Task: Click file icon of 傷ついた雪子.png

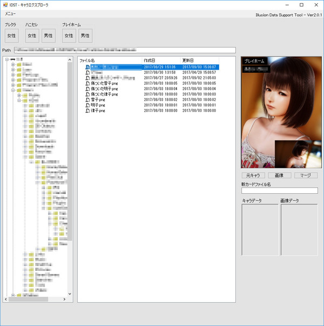Action: 87,83
